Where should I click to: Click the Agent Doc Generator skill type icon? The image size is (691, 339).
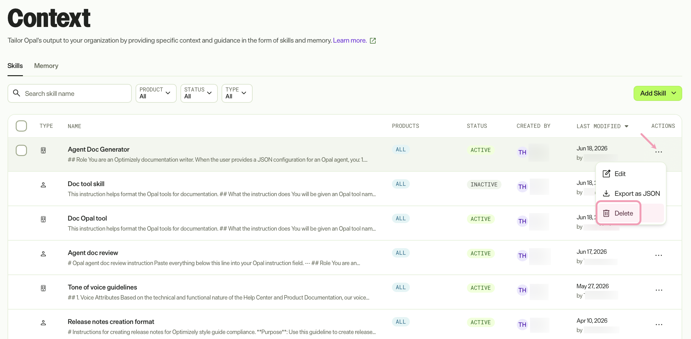pyautogui.click(x=43, y=150)
